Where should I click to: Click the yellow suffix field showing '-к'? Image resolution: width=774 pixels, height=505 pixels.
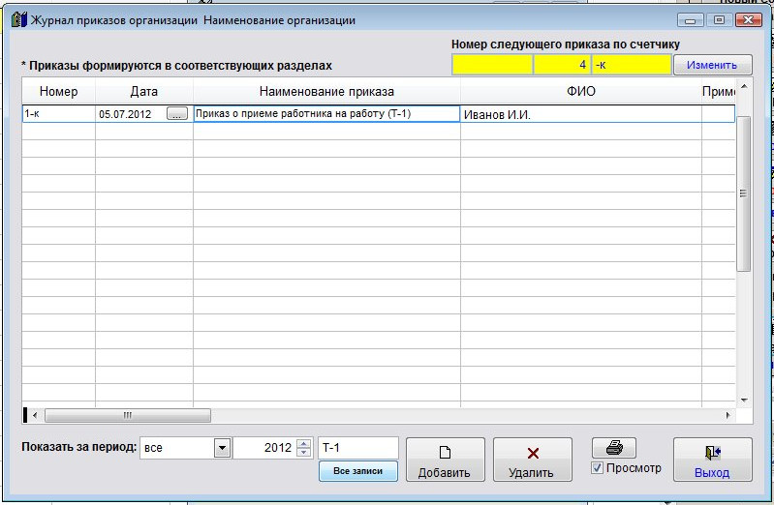[632, 65]
